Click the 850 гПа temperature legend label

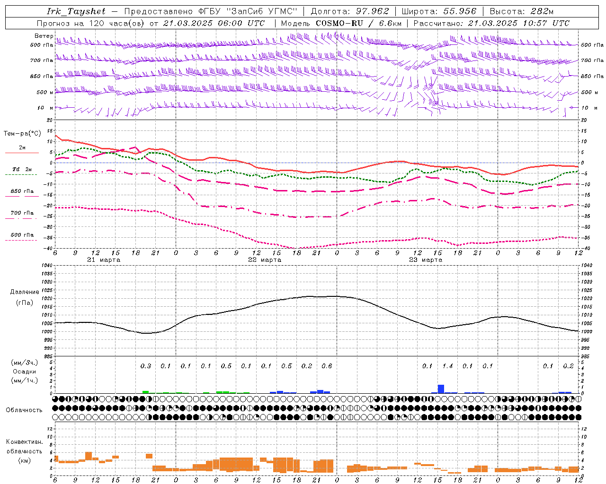point(22,191)
